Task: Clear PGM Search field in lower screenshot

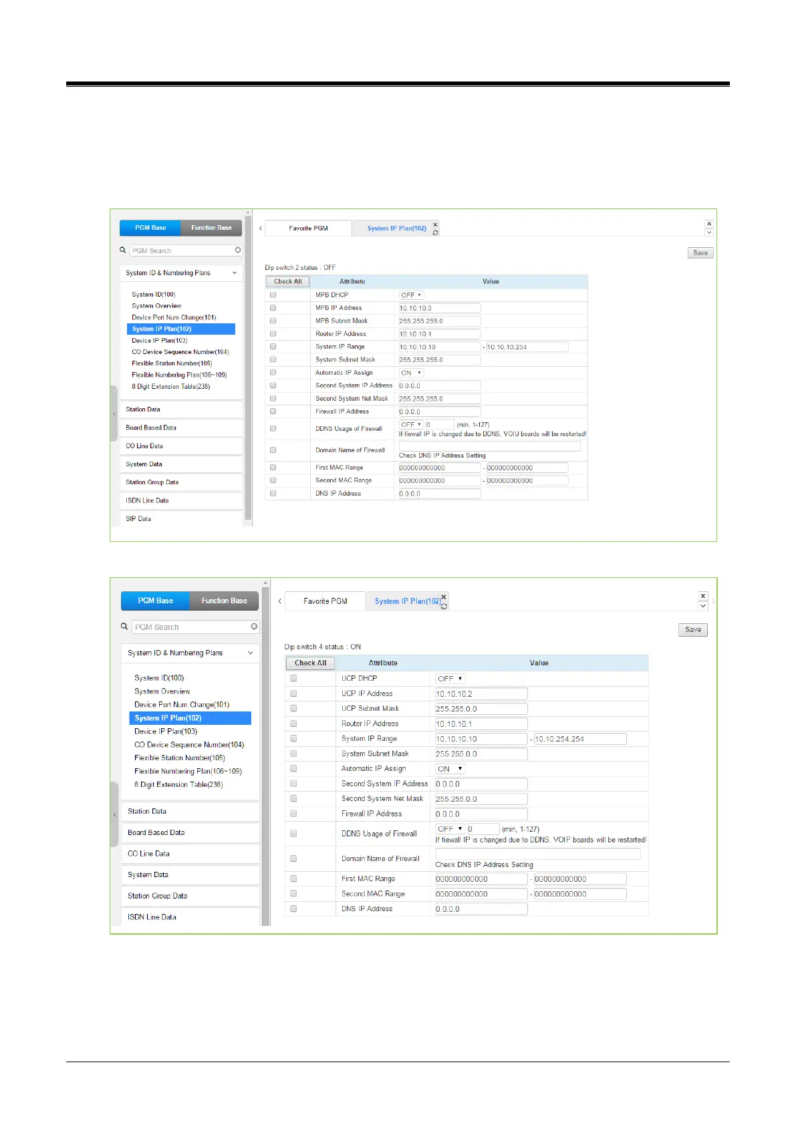Action: 254,627
